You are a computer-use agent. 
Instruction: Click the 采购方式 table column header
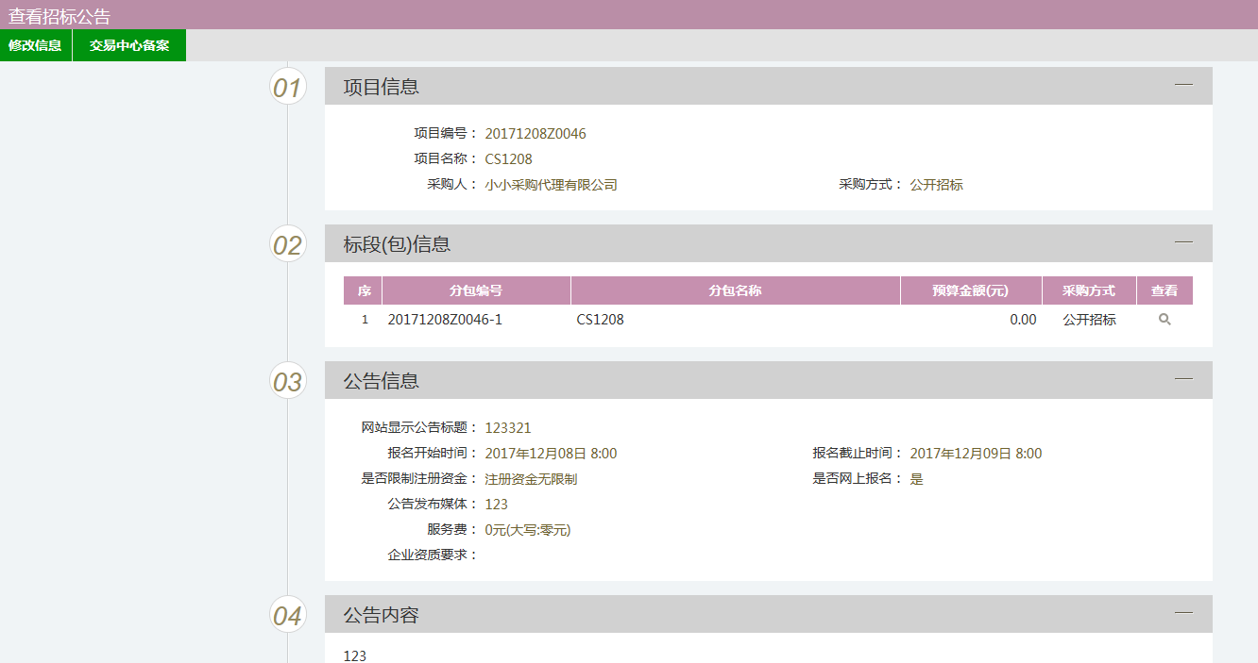1089,290
